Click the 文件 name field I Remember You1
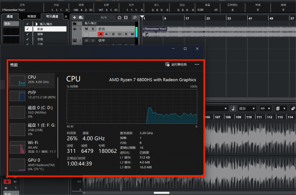The height and width of the screenshot is (195, 296). 13,10
